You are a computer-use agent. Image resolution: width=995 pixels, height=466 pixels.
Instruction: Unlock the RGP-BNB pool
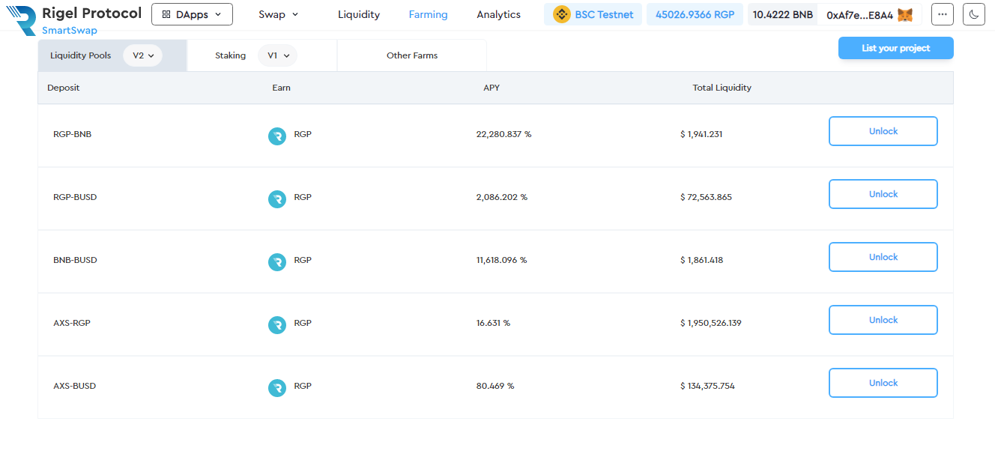(883, 131)
